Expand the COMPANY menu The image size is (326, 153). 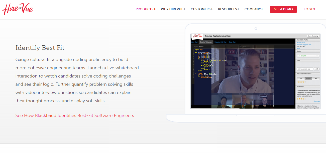point(254,9)
